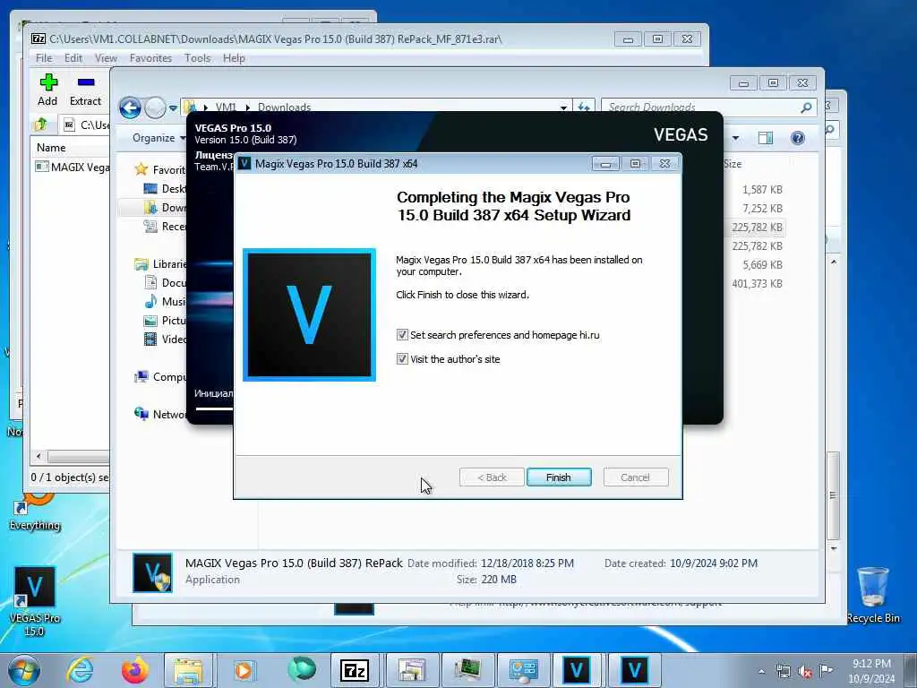Select Network in the navigation pane
Image resolution: width=917 pixels, height=688 pixels.
[x=160, y=414]
